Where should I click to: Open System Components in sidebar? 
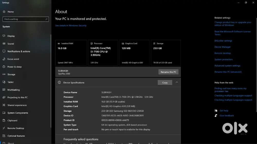(x=18, y=113)
